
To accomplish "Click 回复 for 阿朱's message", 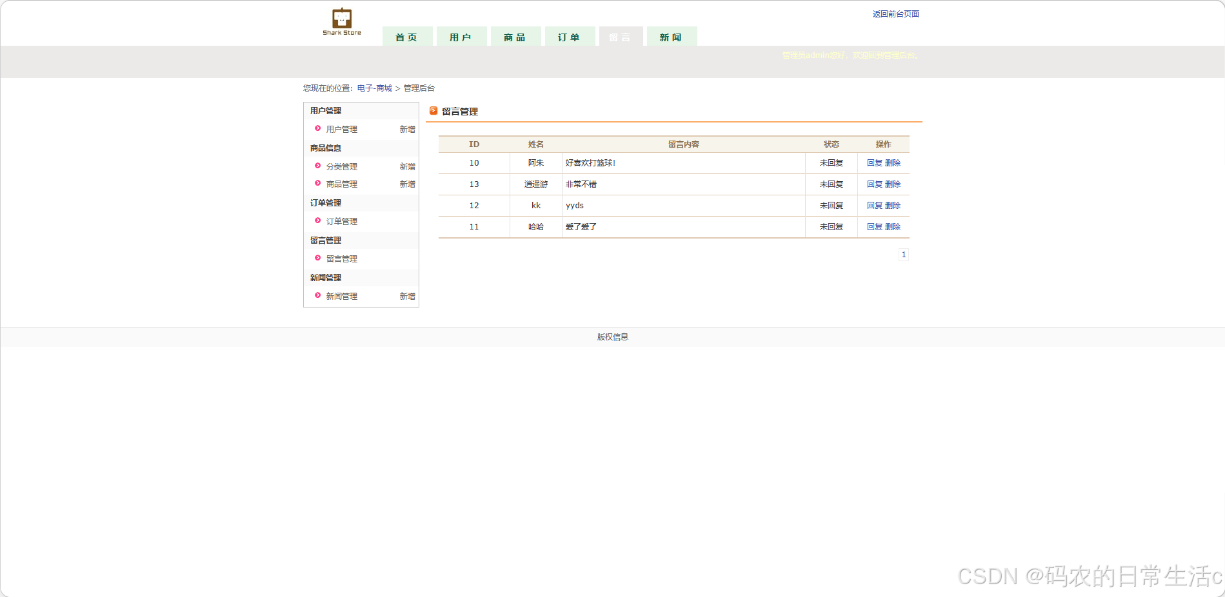I will click(x=875, y=162).
